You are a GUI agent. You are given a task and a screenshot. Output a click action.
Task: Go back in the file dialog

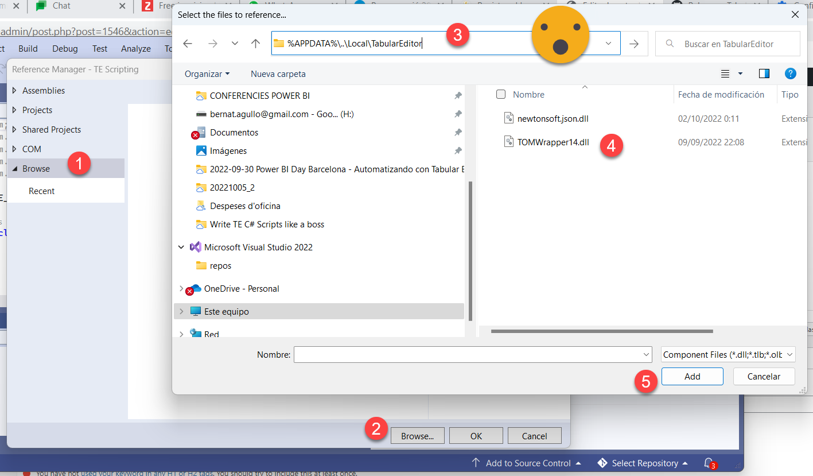(x=188, y=44)
